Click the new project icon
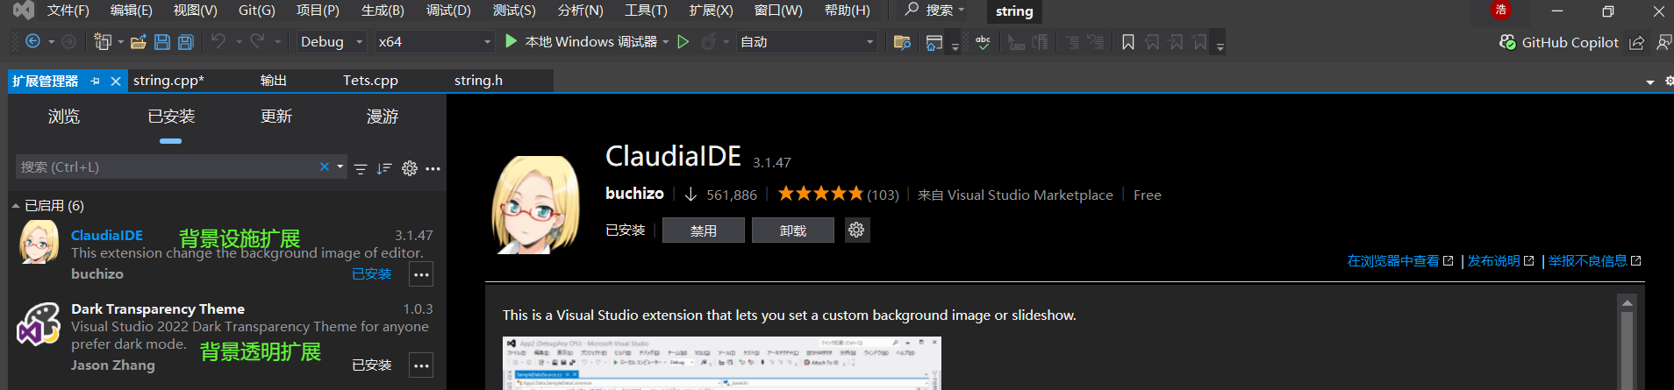 click(102, 41)
